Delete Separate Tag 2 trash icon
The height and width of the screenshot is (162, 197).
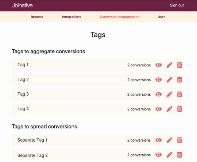coord(179,155)
